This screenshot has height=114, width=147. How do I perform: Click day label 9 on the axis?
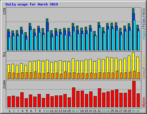click(x=44, y=111)
